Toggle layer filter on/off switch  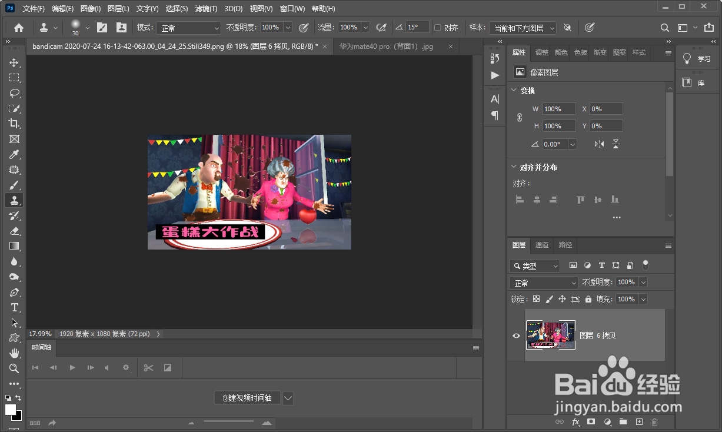(x=646, y=265)
